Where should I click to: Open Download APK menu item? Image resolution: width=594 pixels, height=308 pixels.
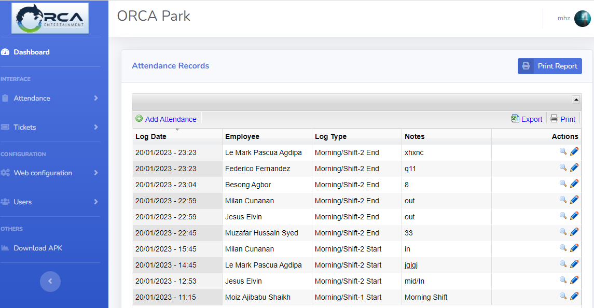coord(38,248)
